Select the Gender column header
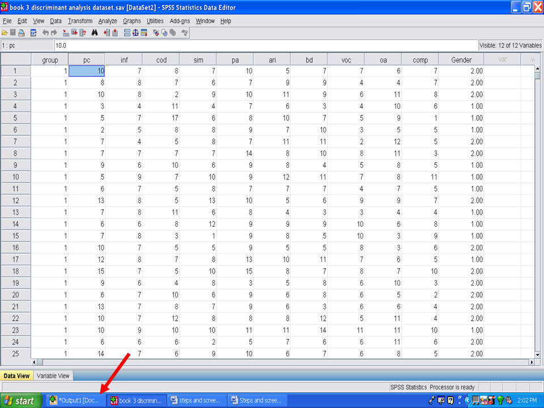 [x=461, y=59]
